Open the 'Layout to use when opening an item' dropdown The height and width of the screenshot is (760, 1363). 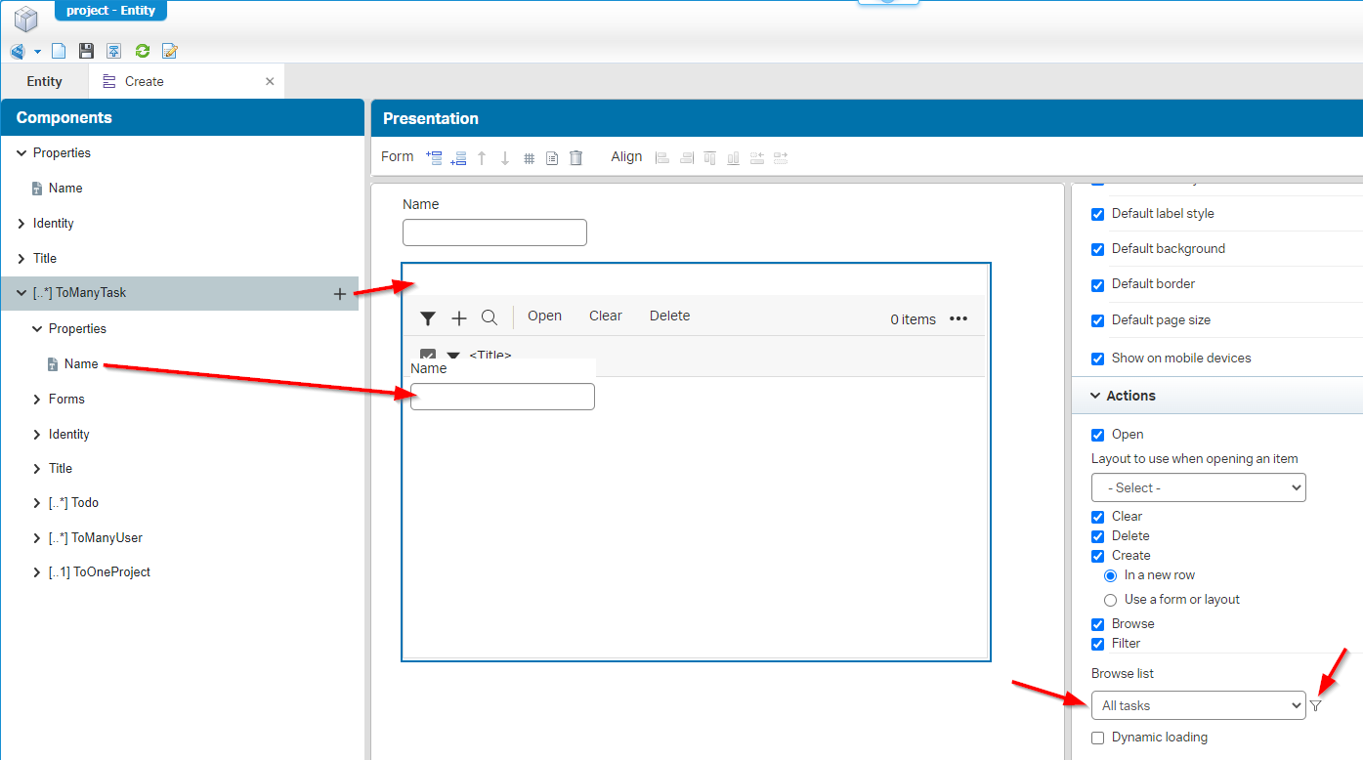1198,486
